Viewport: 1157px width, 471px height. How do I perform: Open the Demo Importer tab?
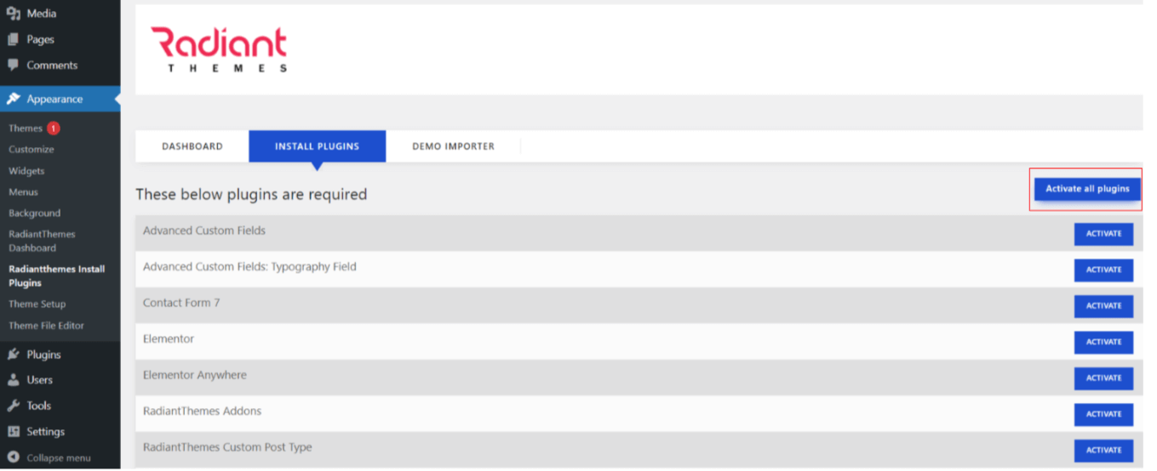(453, 146)
